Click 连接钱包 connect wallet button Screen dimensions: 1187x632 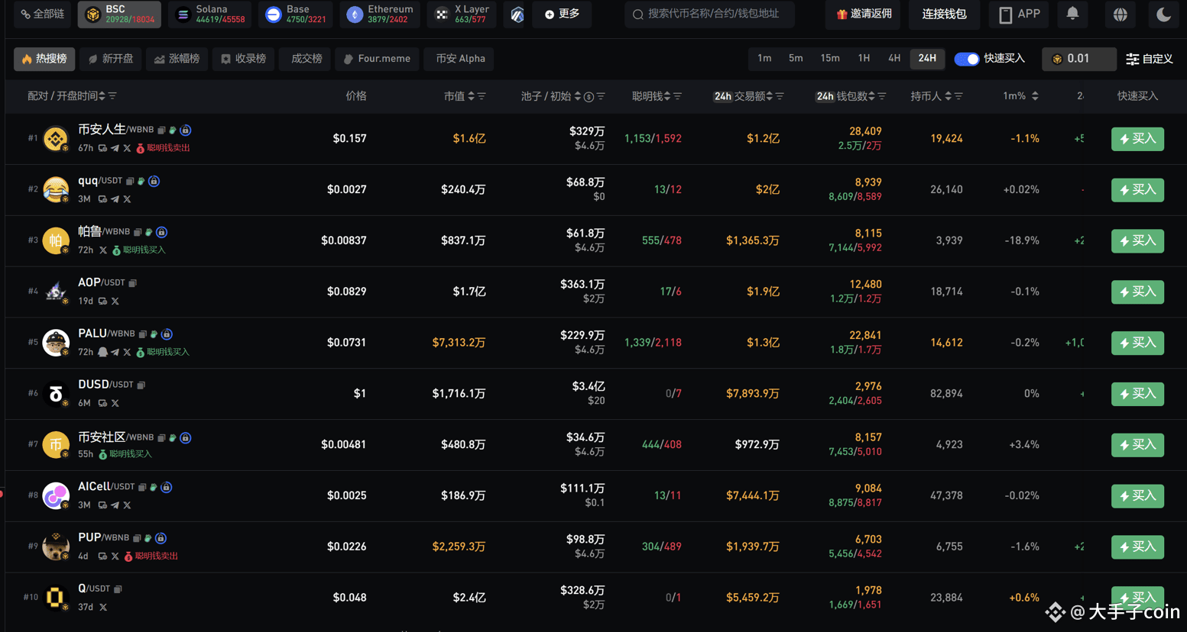[944, 15]
